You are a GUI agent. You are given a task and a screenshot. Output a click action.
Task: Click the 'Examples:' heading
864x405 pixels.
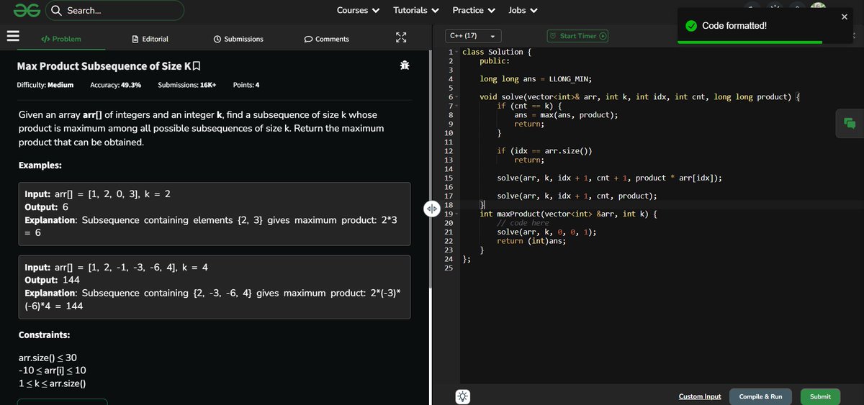pyautogui.click(x=40, y=165)
